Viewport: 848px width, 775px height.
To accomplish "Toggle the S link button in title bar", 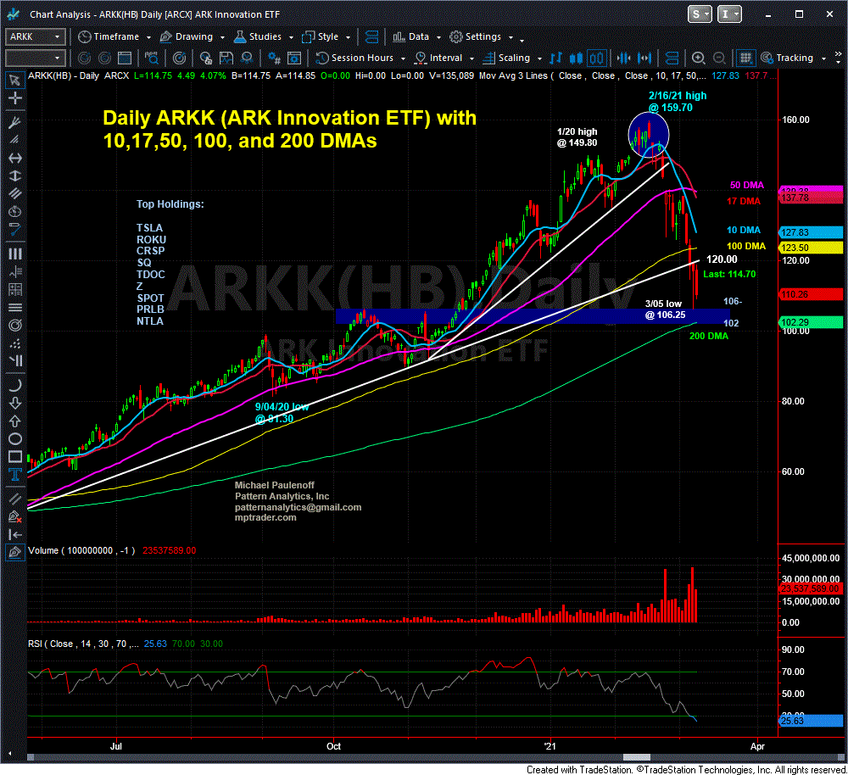I will pos(700,14).
